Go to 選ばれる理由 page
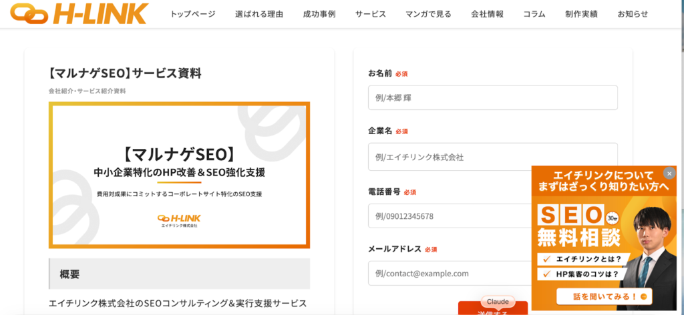Viewport: 684px width, 315px height. tap(259, 14)
